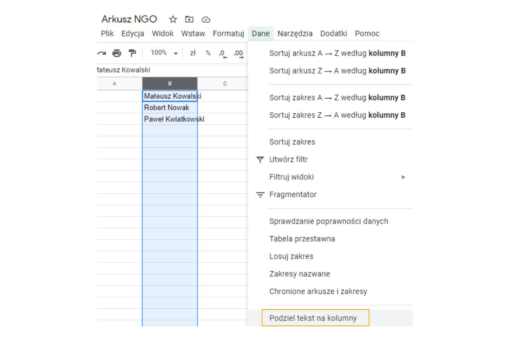Click the redo arrow icon
Screen dimensions: 510x340
tap(102, 53)
